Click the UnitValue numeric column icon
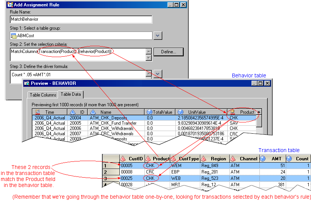Viewport: 311px width, 202px height. pos(180,112)
